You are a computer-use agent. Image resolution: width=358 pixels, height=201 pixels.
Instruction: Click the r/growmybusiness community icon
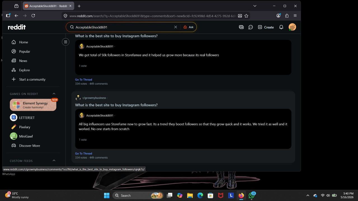78,97
